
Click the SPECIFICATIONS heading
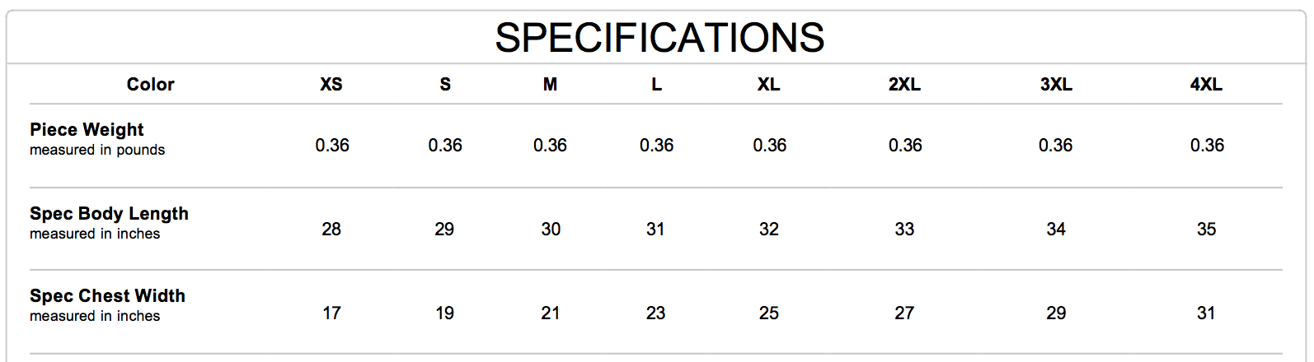[659, 38]
